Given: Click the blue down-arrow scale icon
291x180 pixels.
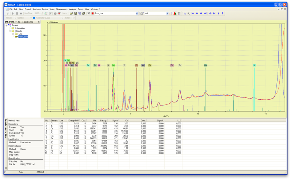Looking at the screenshot, I should pyautogui.click(x=223, y=13).
